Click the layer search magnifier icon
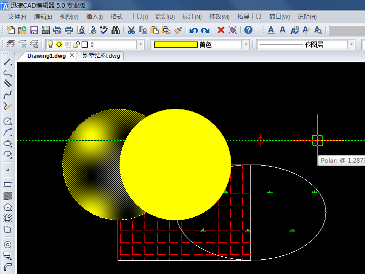The height and width of the screenshot is (274, 365). coord(34,44)
